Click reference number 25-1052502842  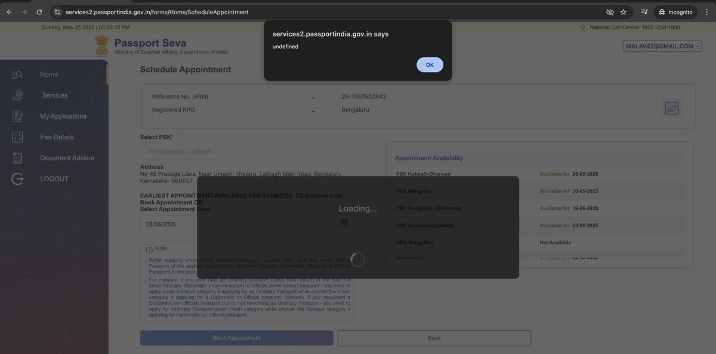(364, 97)
